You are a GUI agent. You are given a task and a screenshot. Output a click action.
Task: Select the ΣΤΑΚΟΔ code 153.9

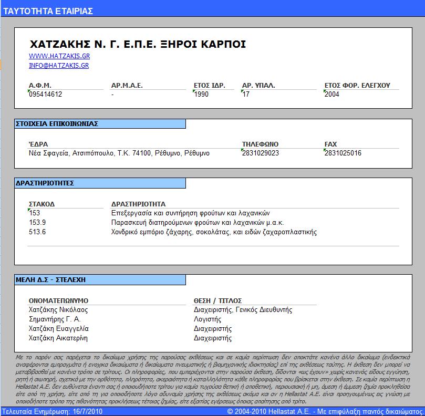(37, 223)
